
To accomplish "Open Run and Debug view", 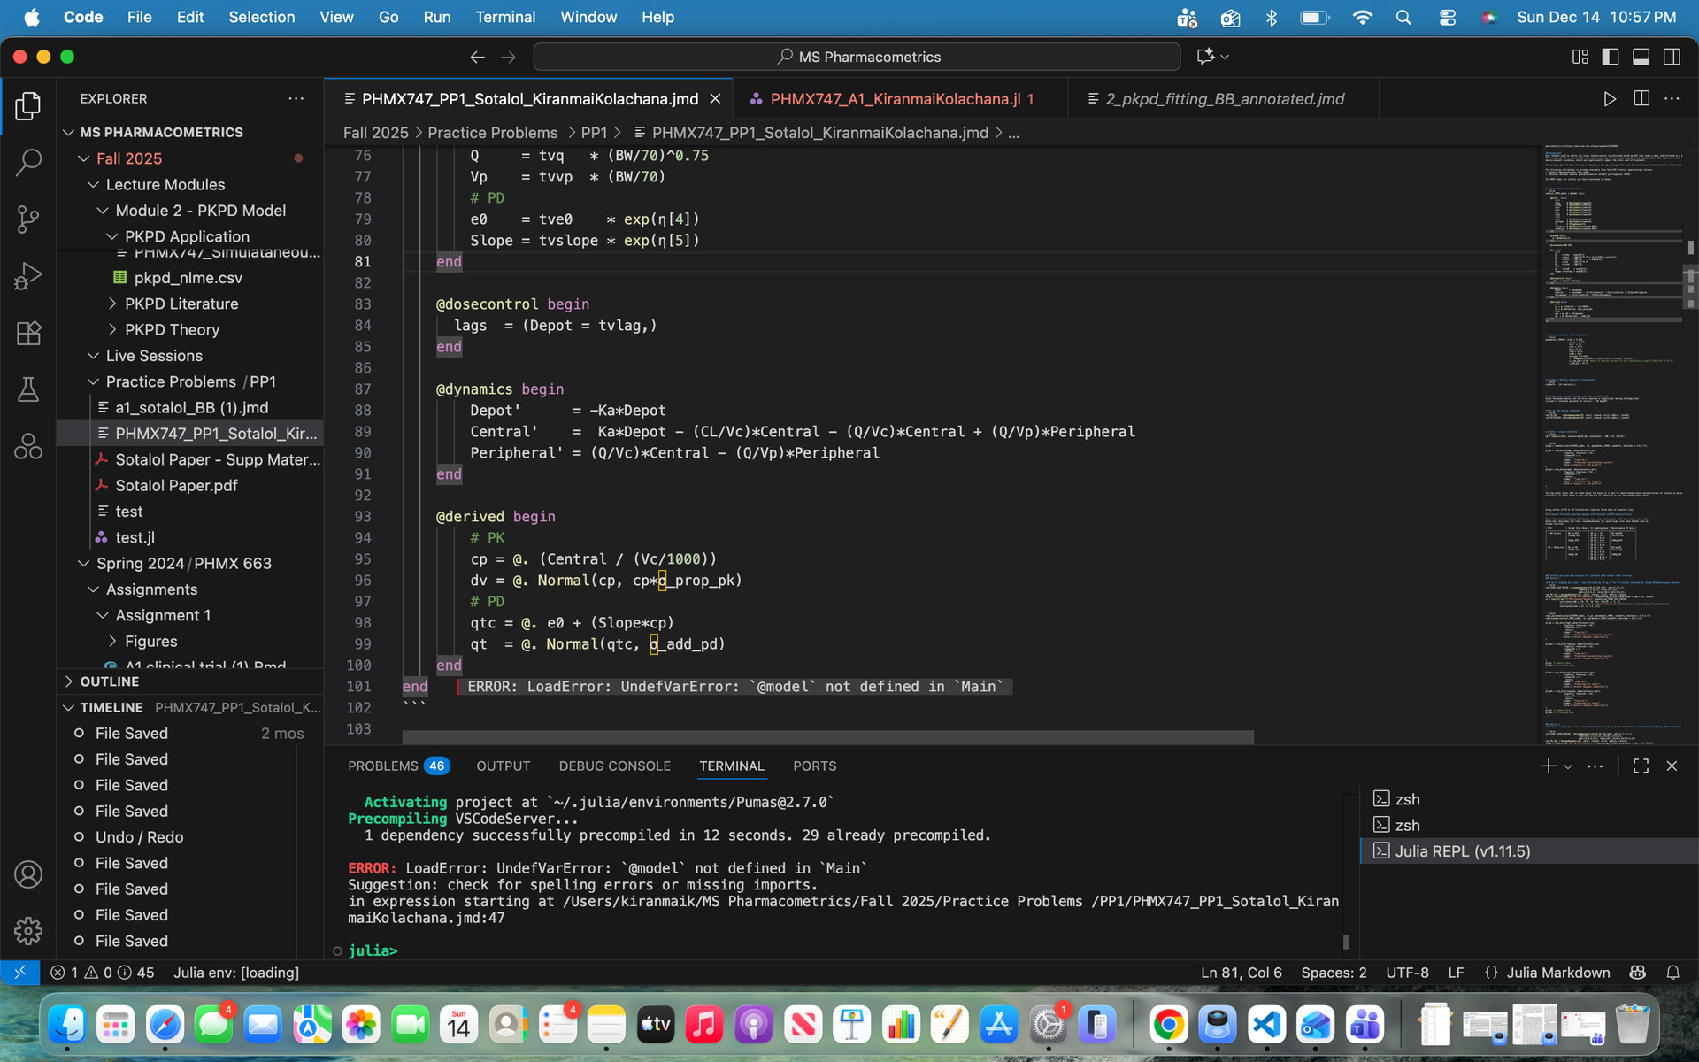I will point(28,276).
